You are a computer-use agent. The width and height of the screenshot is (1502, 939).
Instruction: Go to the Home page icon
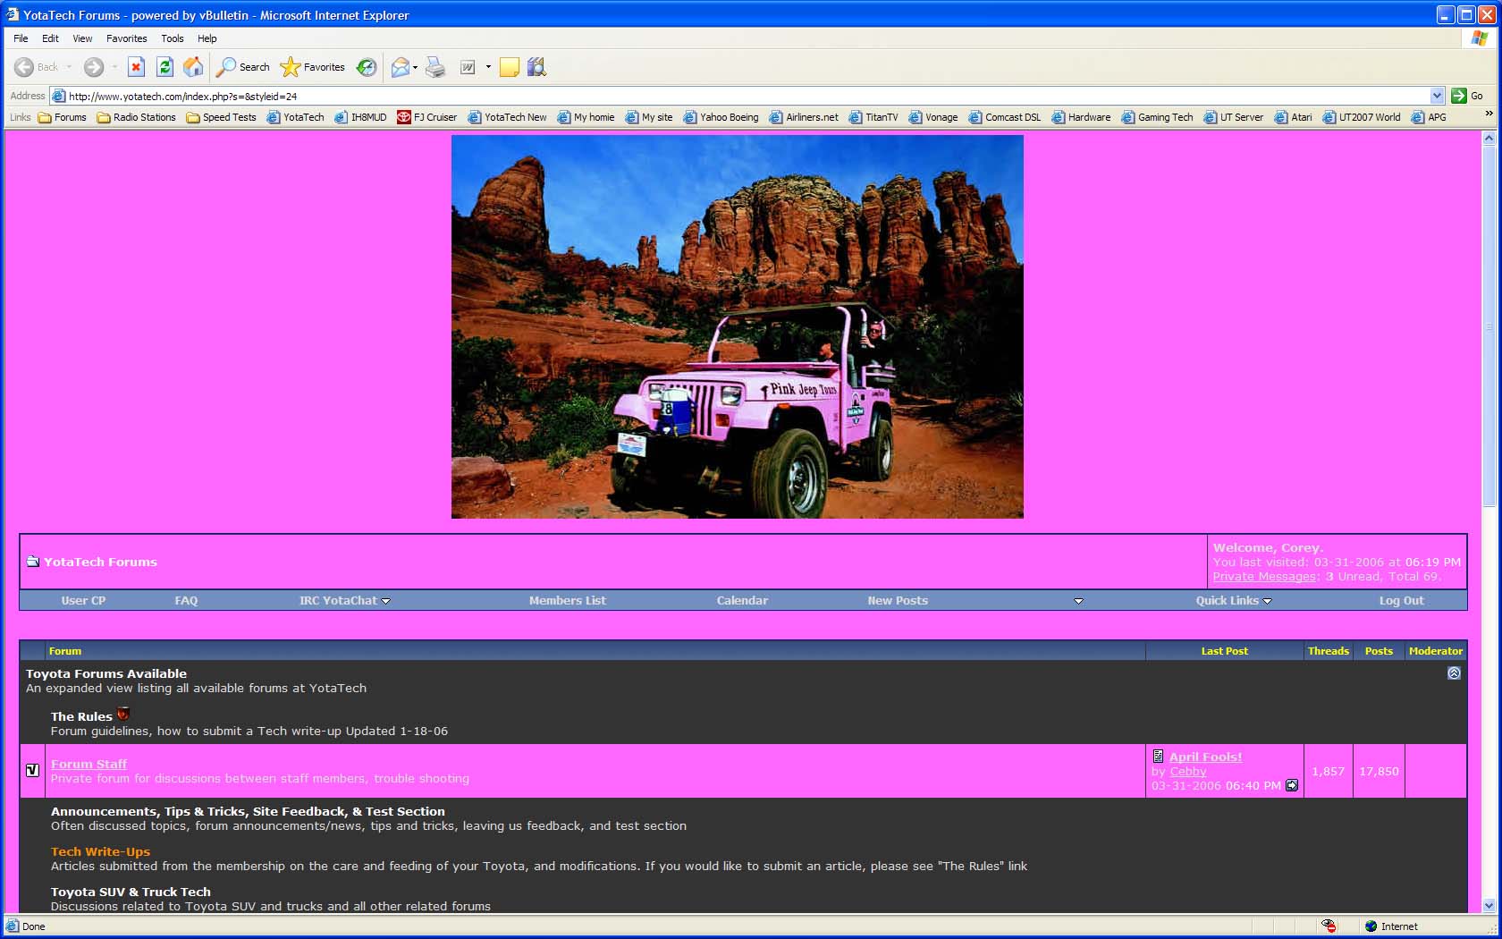click(193, 67)
